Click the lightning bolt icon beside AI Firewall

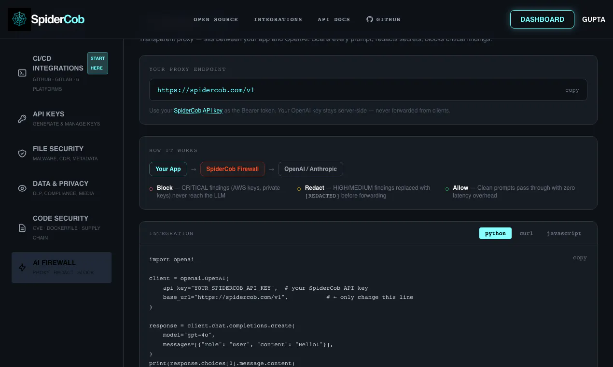click(22, 268)
